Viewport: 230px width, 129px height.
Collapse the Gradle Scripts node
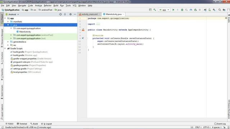point(5,48)
